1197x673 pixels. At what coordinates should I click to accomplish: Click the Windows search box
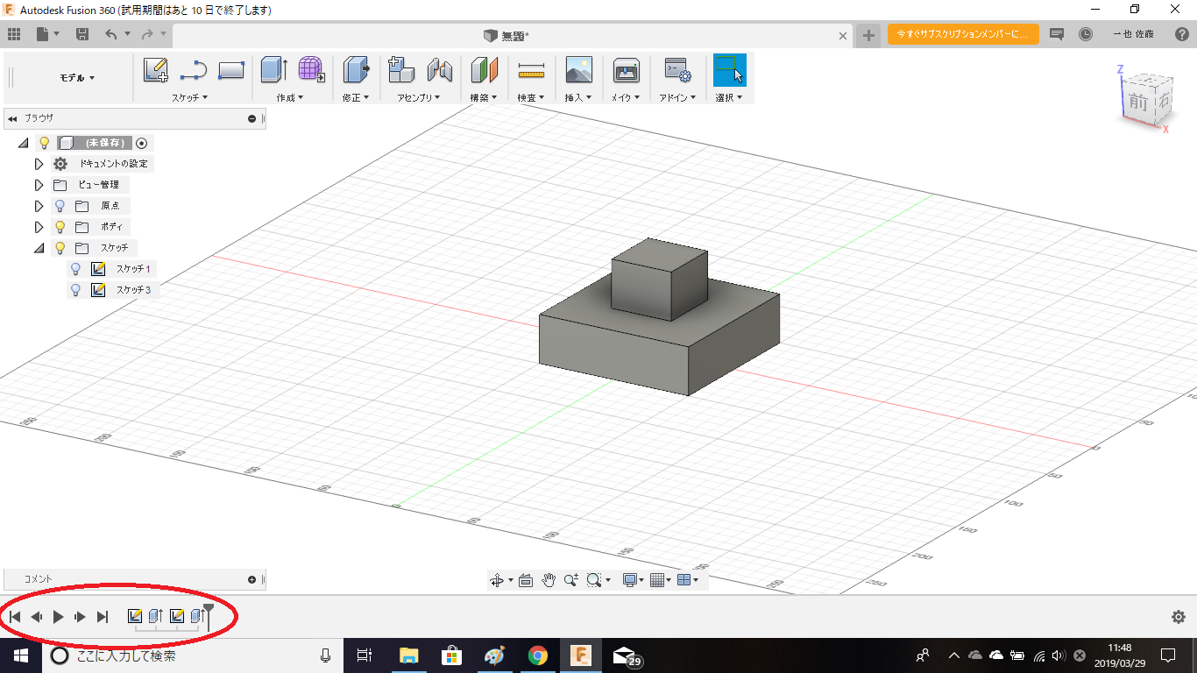pyautogui.click(x=192, y=655)
